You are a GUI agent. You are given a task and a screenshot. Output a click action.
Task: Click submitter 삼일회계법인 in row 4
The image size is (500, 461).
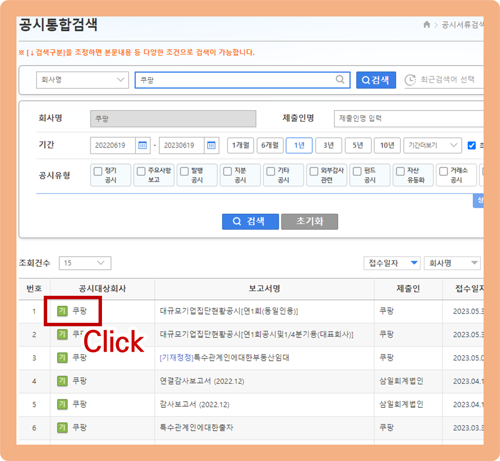tap(401, 381)
